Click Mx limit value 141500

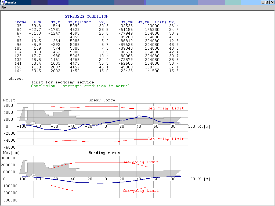click(x=152, y=71)
